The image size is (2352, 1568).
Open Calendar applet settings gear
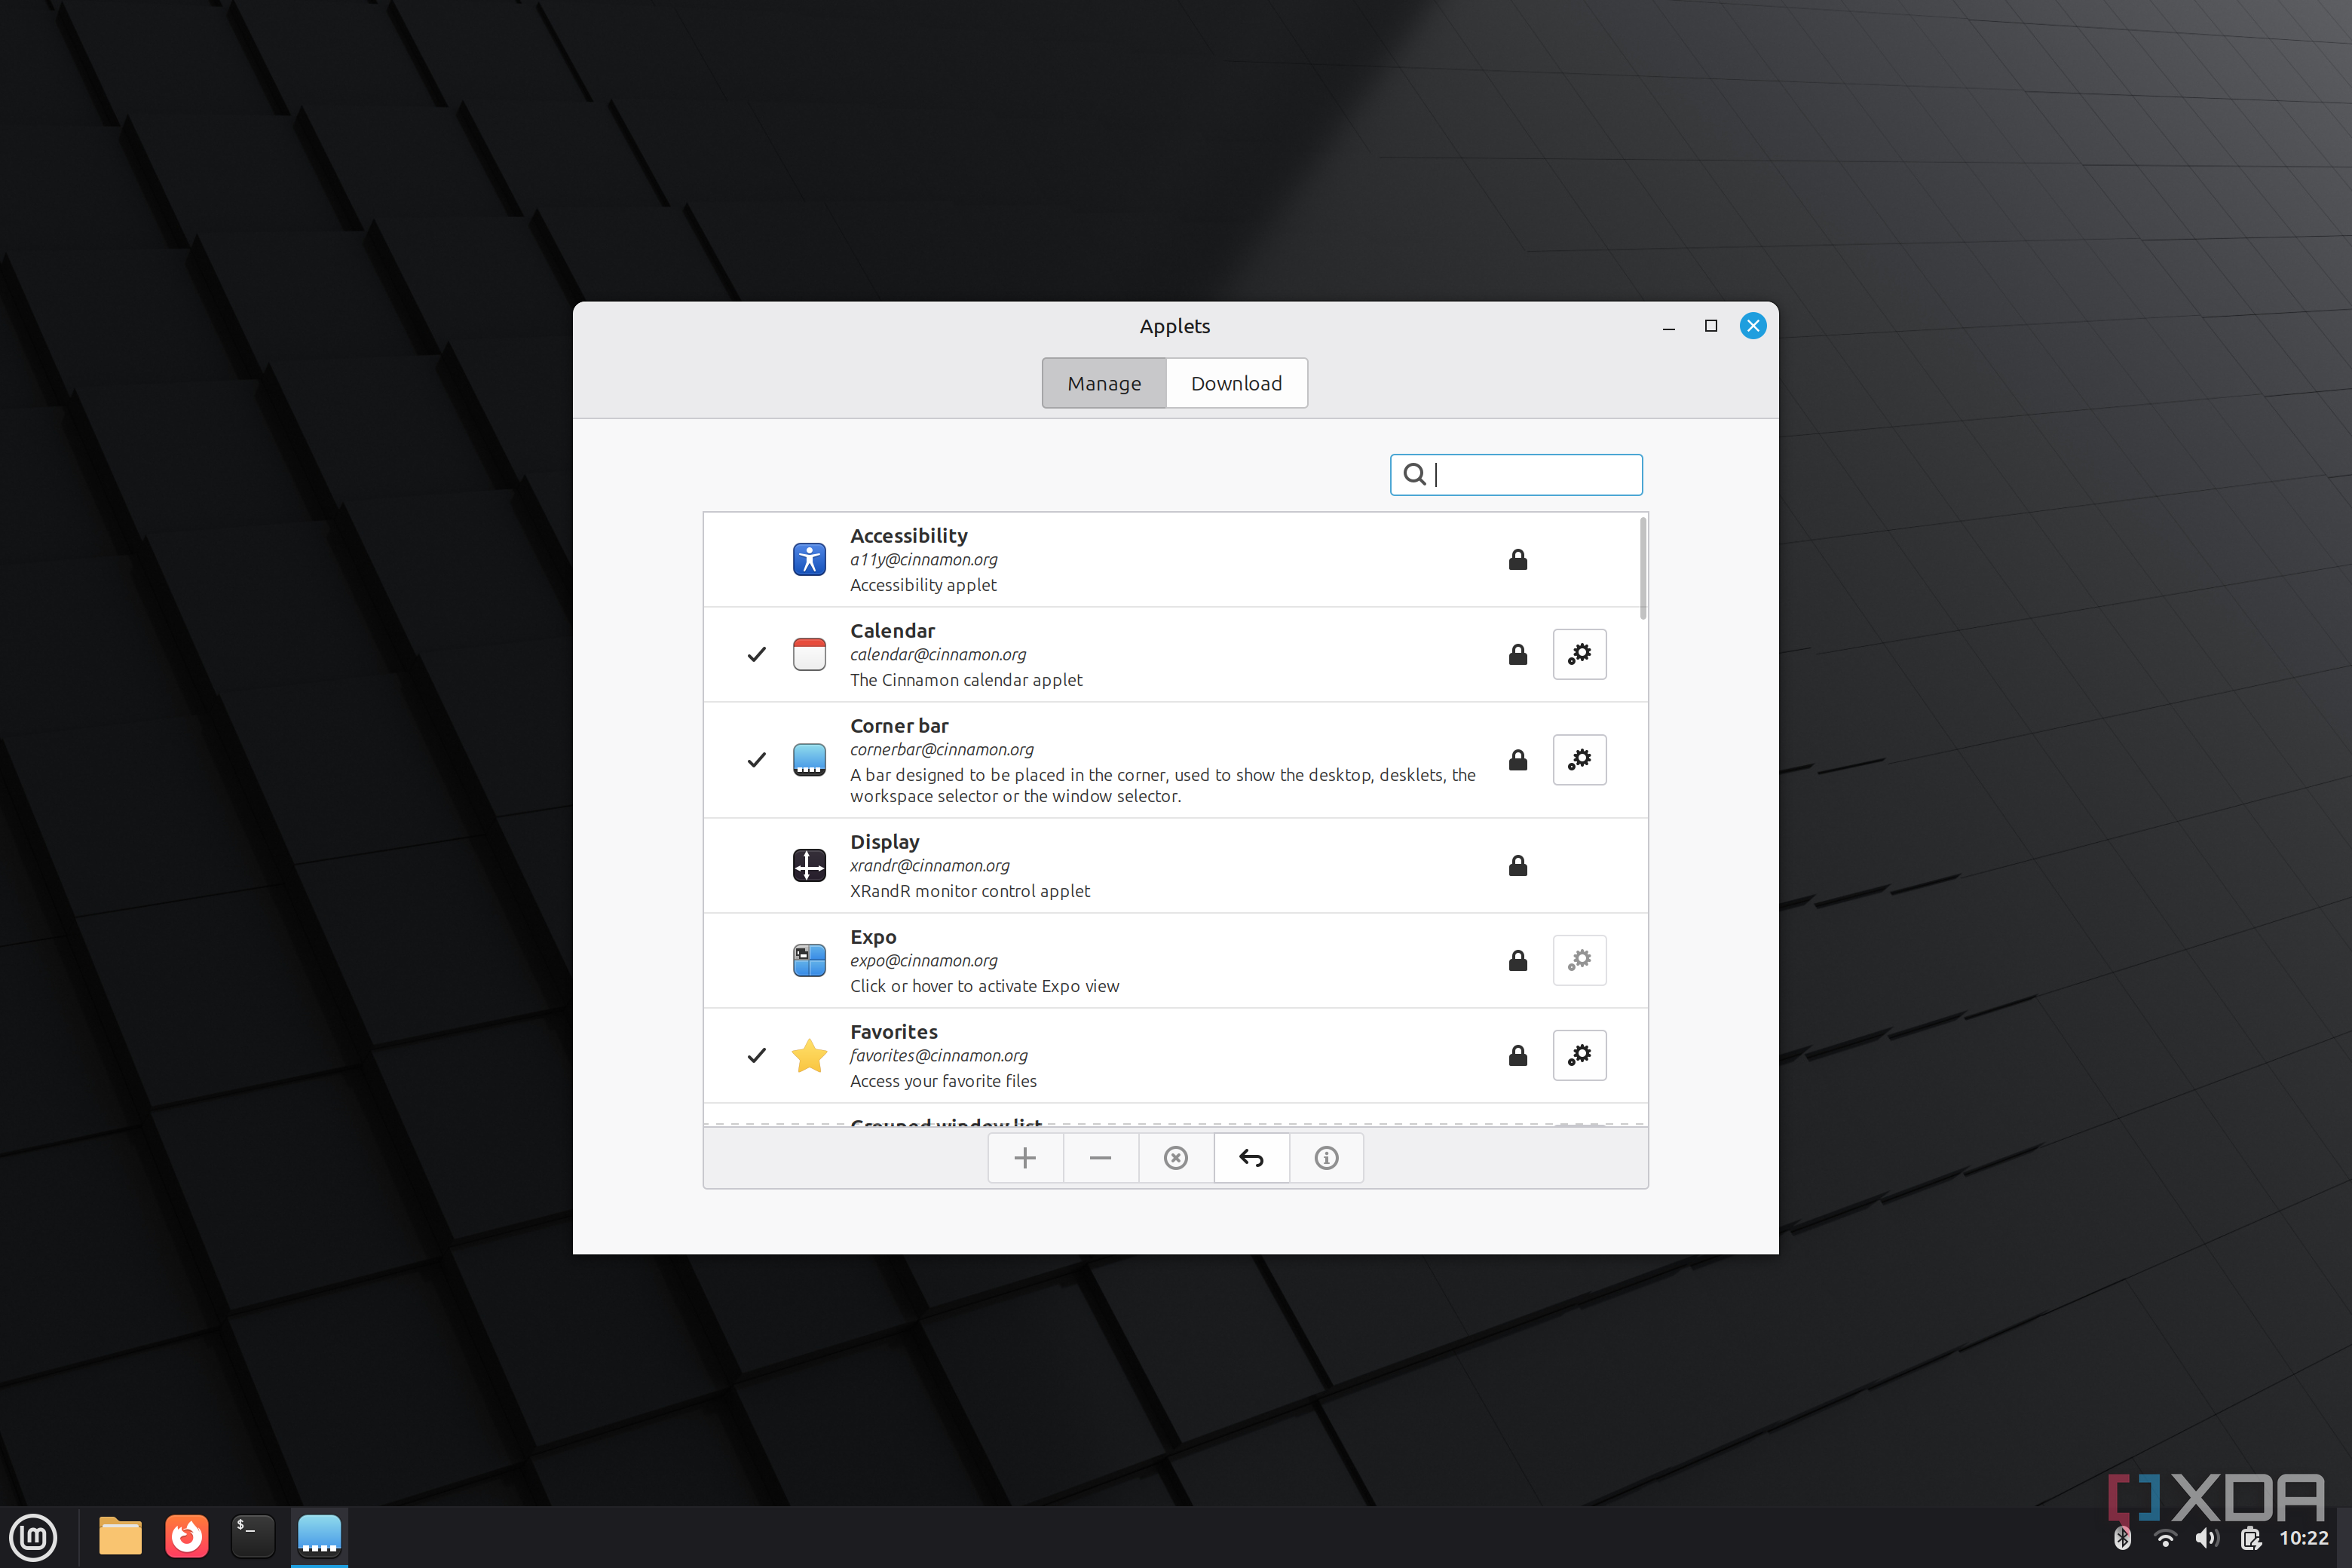[1579, 654]
